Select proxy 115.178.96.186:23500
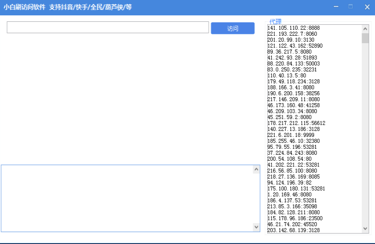This screenshot has width=375, height=244. click(x=295, y=218)
